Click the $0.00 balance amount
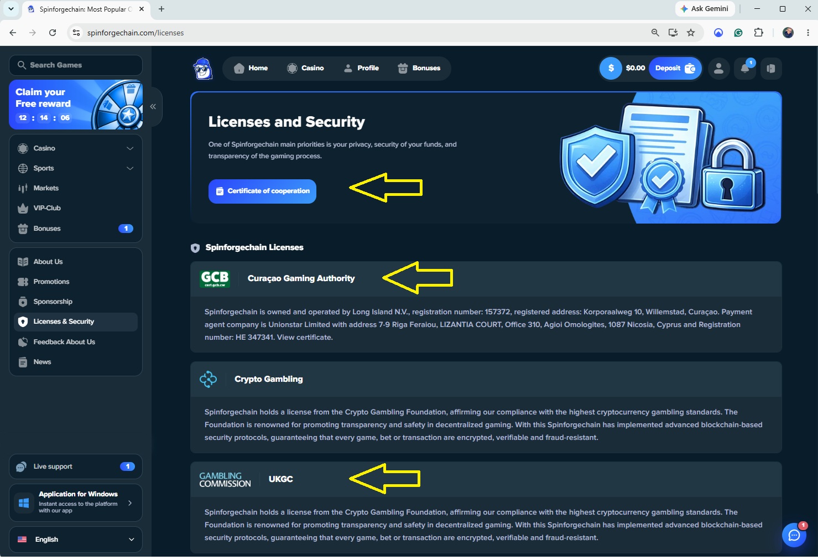Image resolution: width=818 pixels, height=560 pixels. pos(635,68)
